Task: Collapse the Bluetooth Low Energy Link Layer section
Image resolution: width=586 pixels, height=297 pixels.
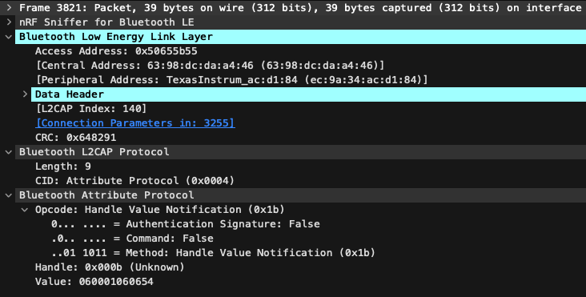Action: point(9,37)
